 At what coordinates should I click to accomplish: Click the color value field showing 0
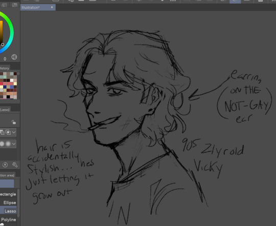tap(5, 59)
